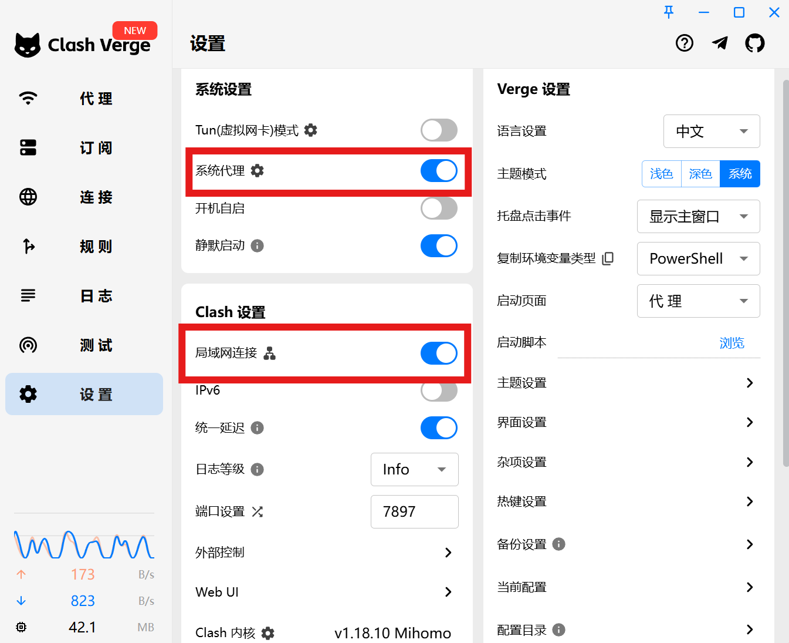
Task: Open LAN connection network interfaces icon
Action: click(x=270, y=353)
